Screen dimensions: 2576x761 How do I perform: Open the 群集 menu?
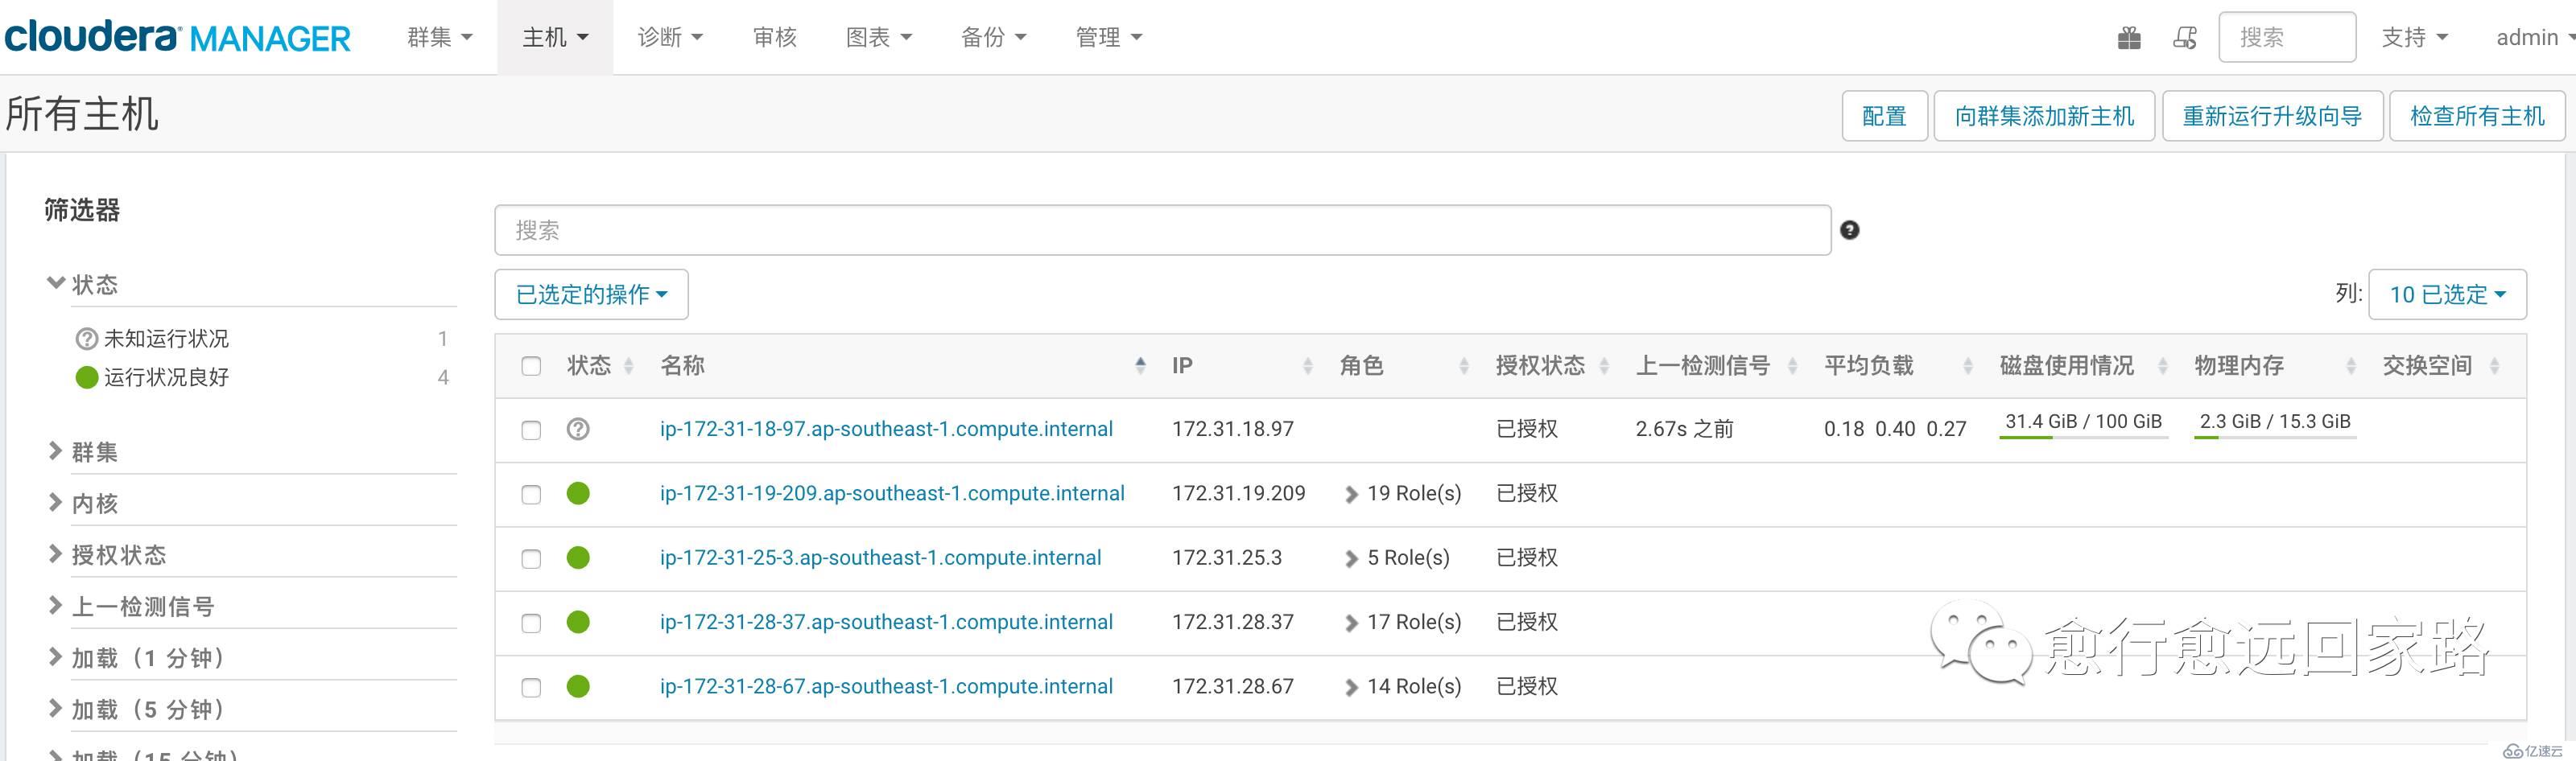439,37
